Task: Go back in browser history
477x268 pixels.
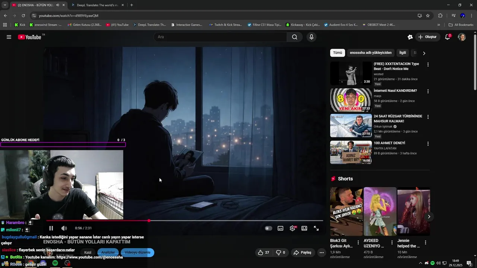Action: tap(5, 16)
